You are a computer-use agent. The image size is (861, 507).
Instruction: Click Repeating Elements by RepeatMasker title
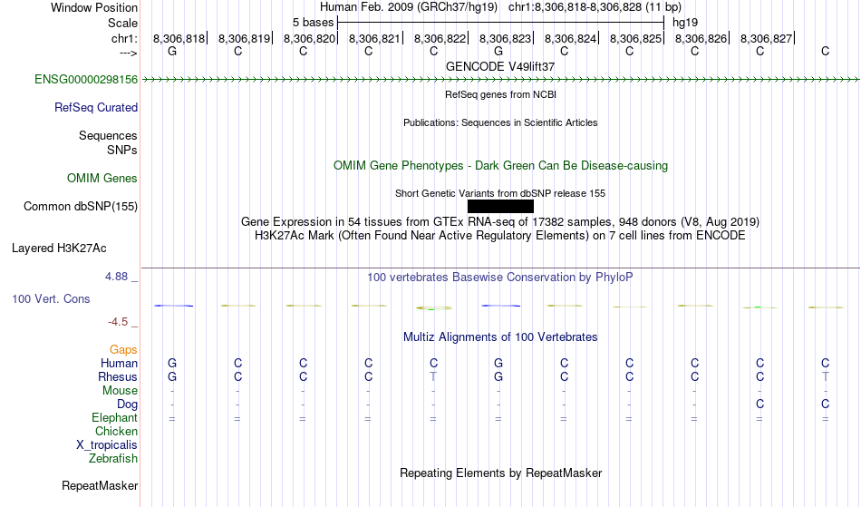(500, 473)
